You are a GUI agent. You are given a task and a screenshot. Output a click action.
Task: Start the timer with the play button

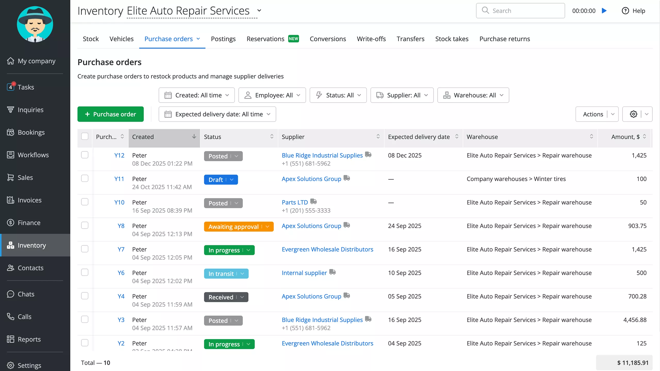point(604,11)
